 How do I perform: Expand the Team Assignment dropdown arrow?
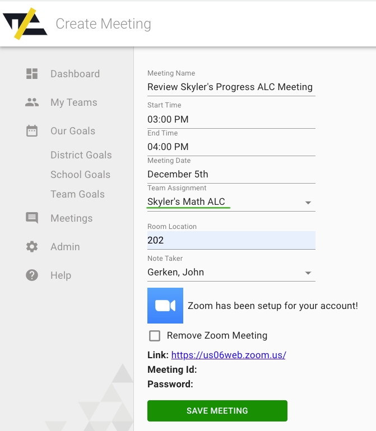pos(308,203)
